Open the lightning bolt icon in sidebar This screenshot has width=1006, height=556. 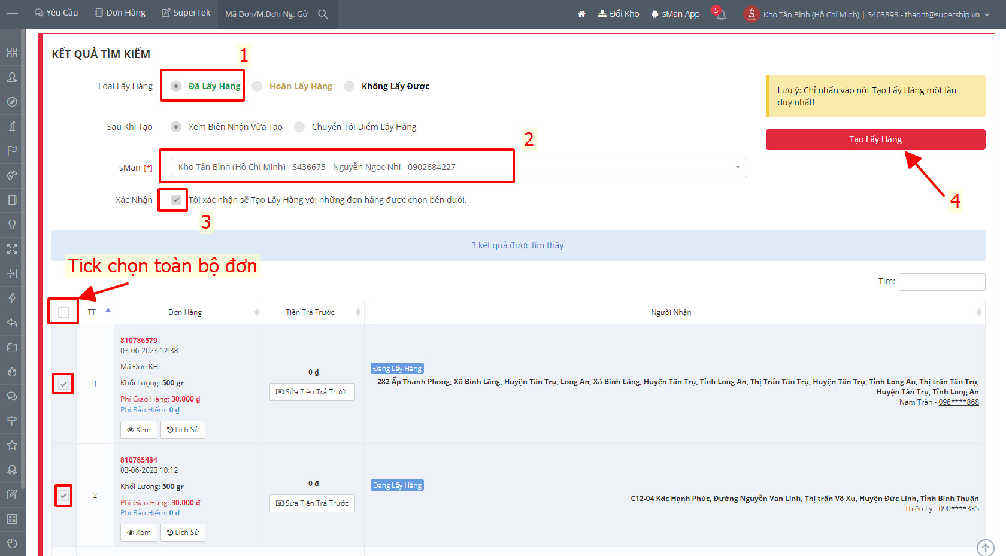click(12, 298)
